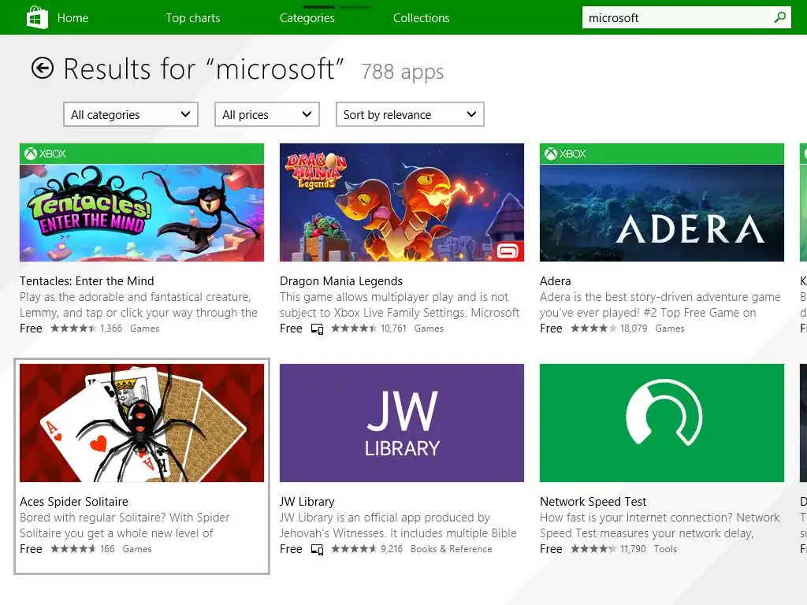Click the Games label under Adera
This screenshot has height=605, width=807.
[x=670, y=328]
